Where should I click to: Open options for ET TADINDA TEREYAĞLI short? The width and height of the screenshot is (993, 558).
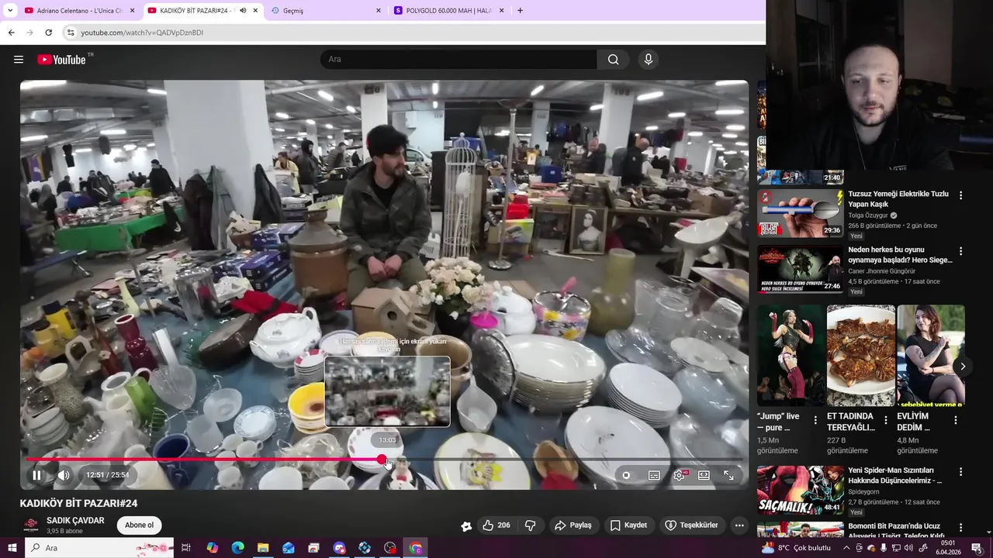(886, 420)
